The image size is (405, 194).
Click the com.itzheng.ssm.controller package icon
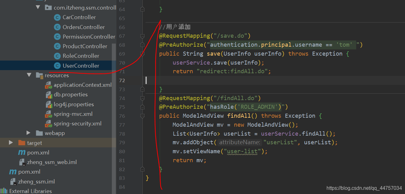click(x=48, y=8)
